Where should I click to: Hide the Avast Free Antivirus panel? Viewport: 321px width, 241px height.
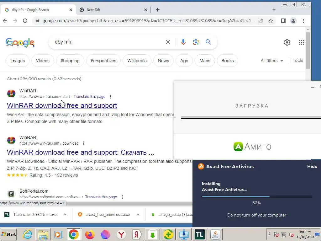pos(312,166)
